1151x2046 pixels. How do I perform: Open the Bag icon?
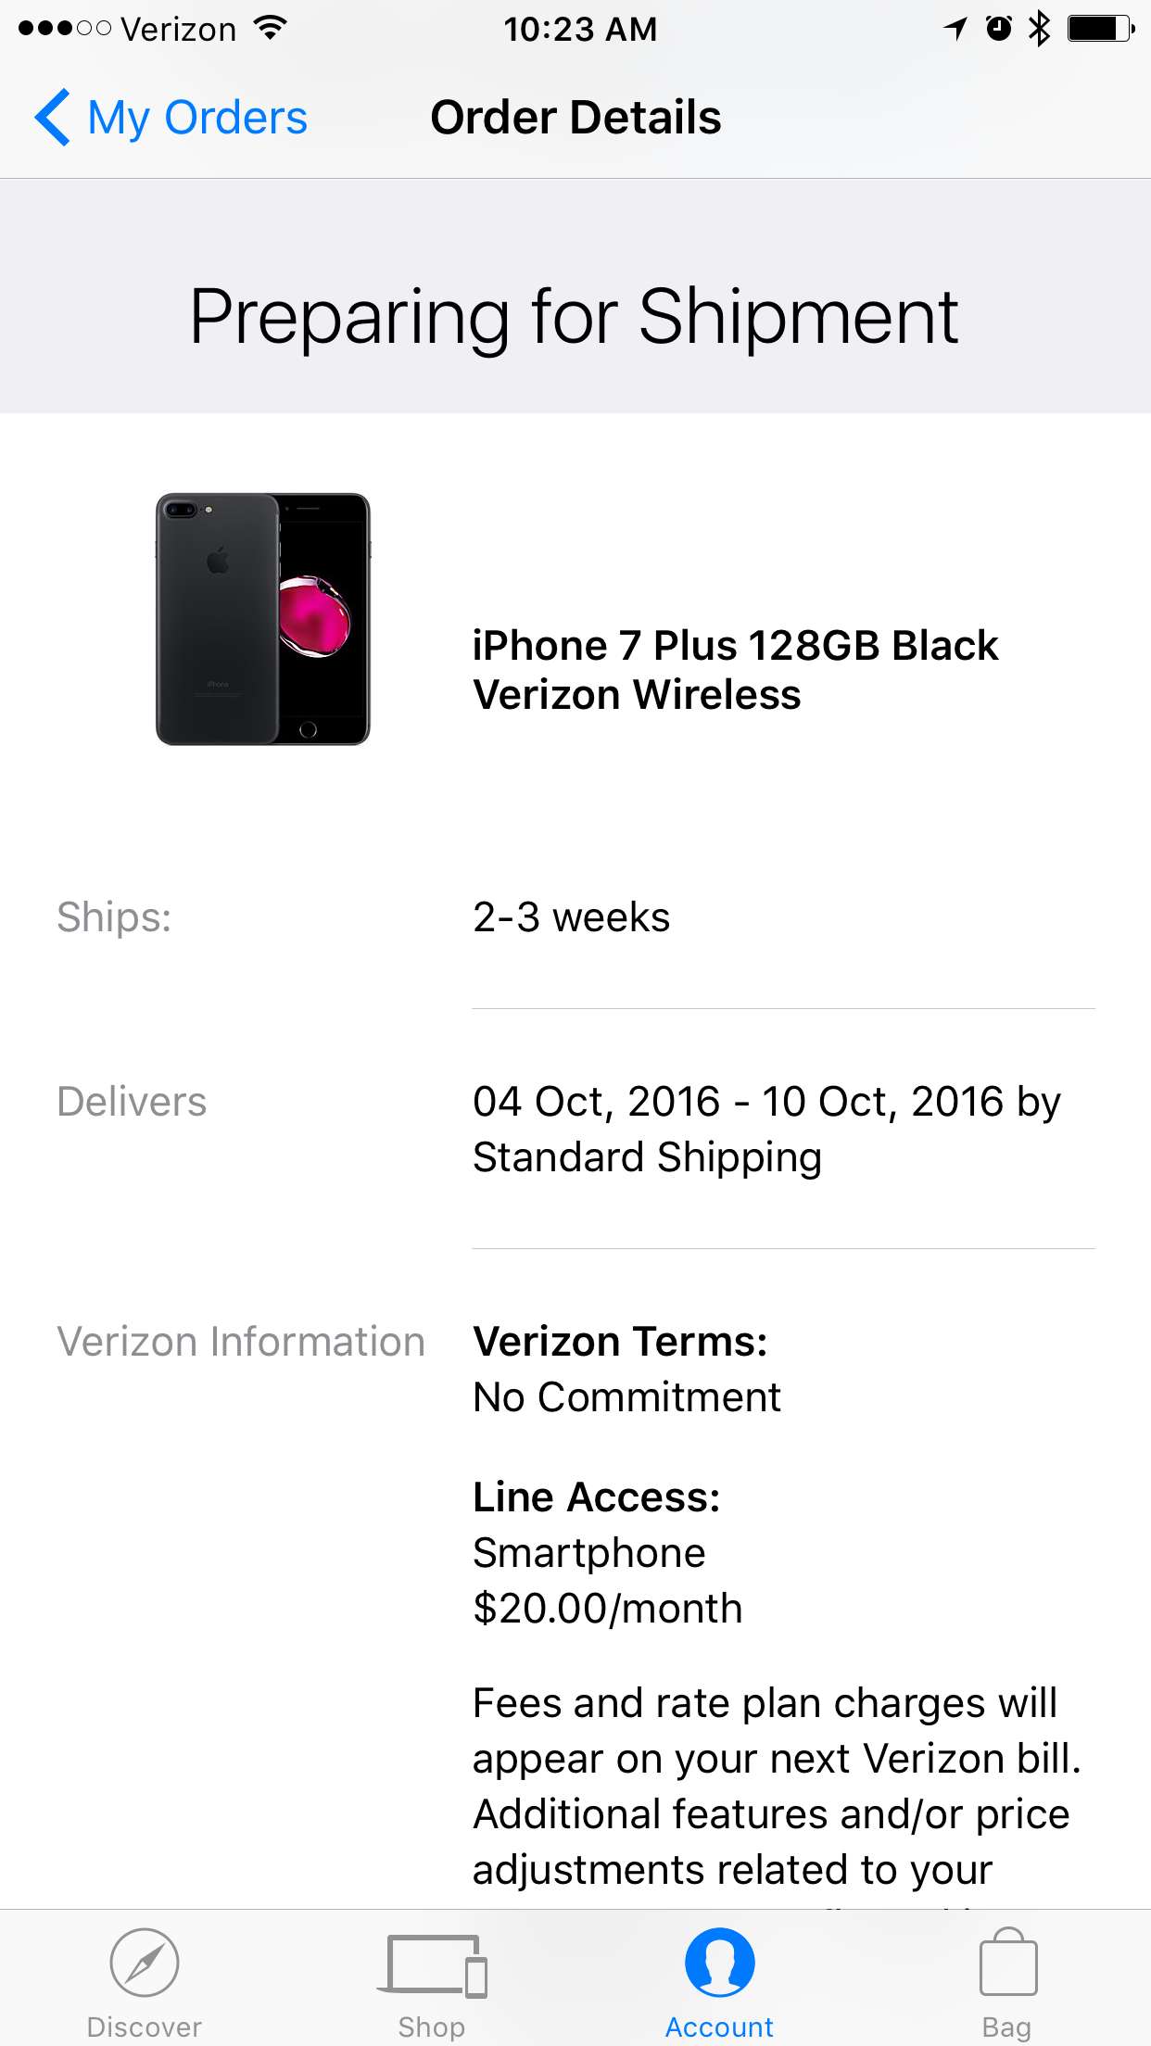tap(1007, 1961)
